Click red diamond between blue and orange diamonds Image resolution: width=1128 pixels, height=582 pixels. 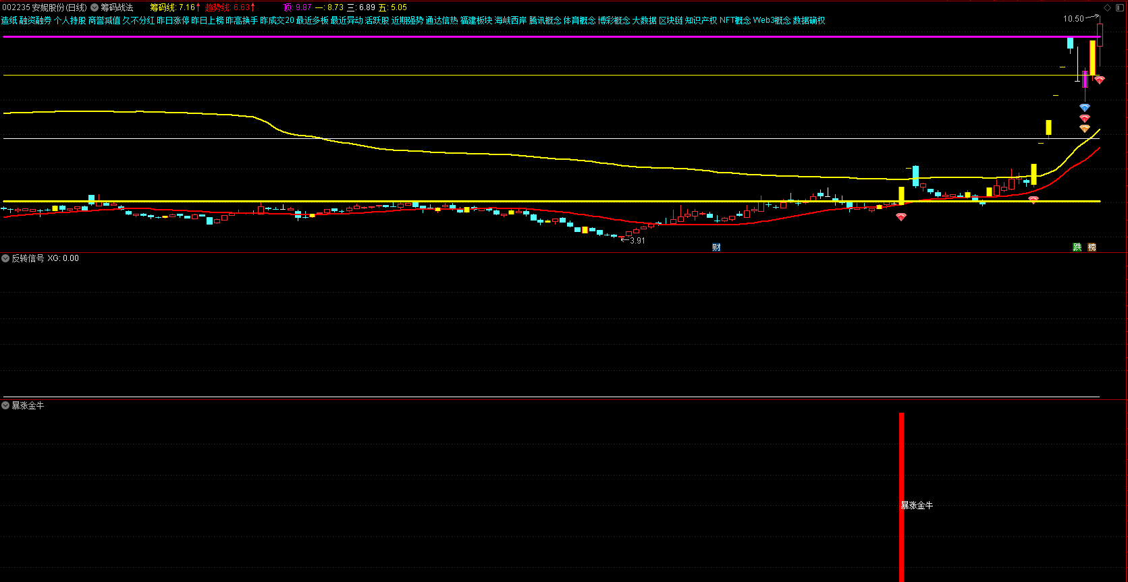[1085, 118]
